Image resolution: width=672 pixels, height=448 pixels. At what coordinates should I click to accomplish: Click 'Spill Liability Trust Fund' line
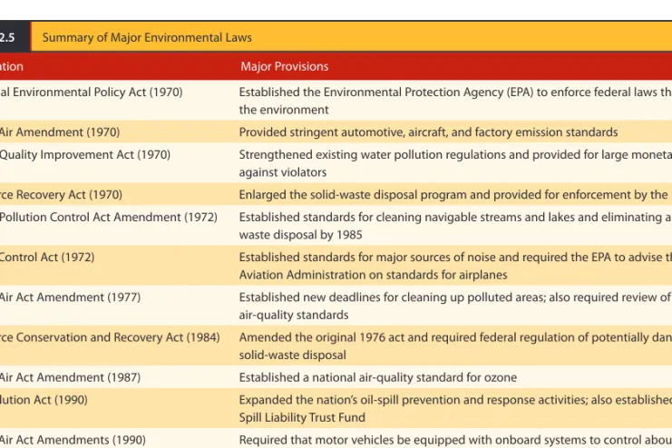(302, 417)
